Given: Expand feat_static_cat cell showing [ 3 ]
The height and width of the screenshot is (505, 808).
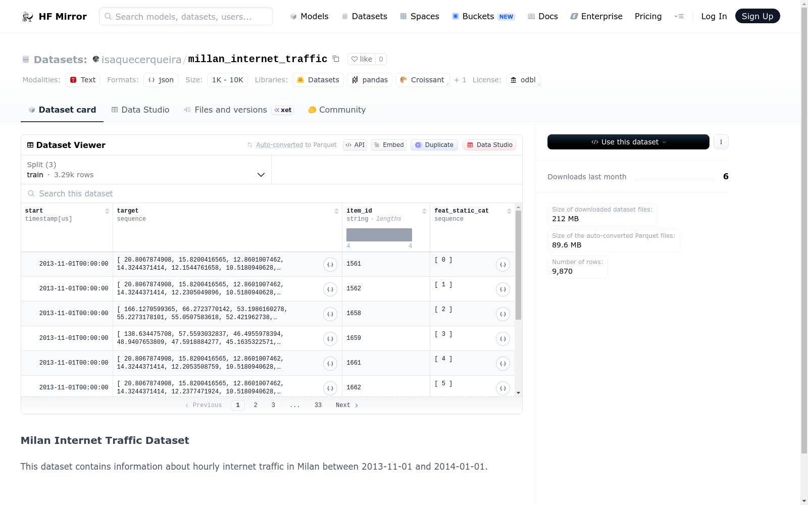Looking at the screenshot, I should [x=503, y=339].
